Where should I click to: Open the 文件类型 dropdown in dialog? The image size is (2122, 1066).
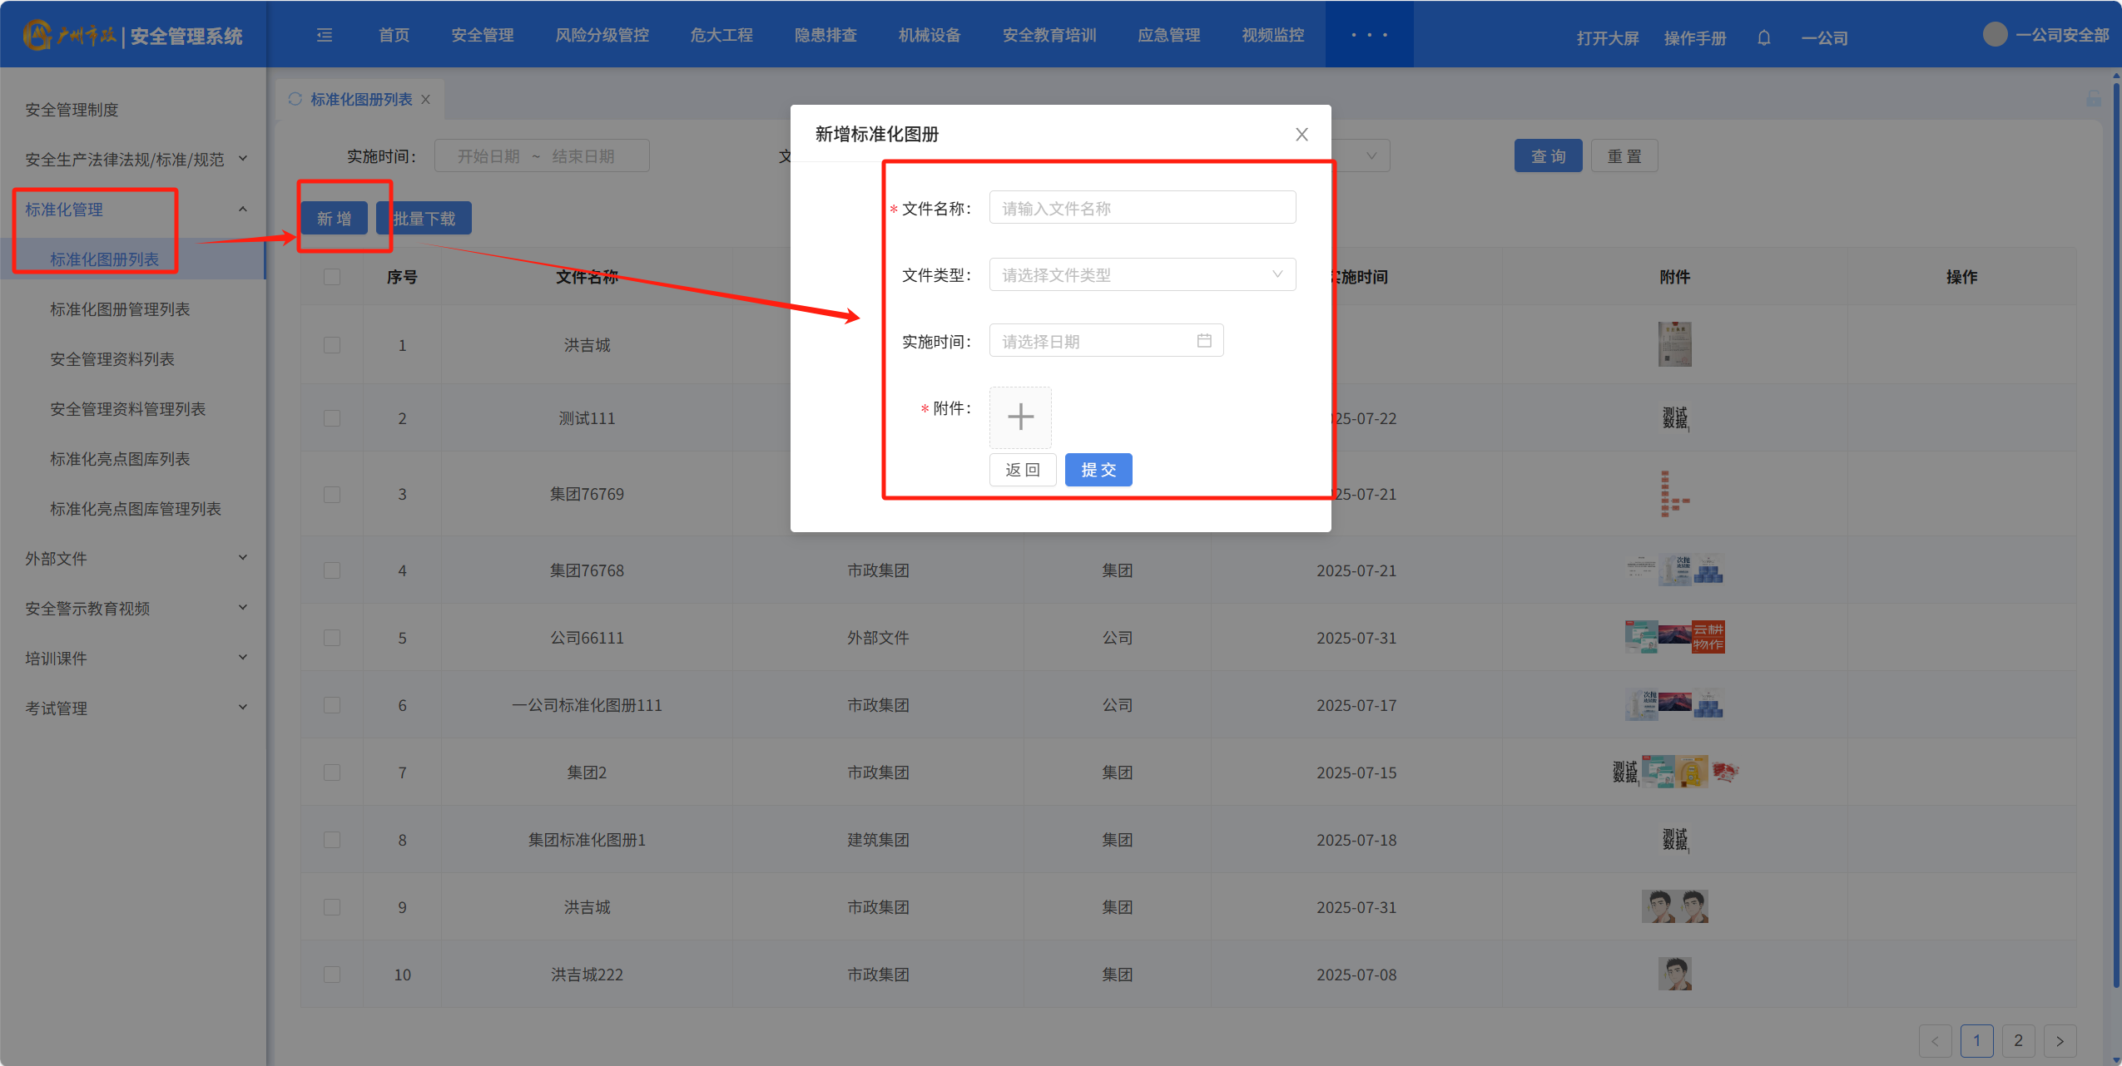click(1142, 274)
